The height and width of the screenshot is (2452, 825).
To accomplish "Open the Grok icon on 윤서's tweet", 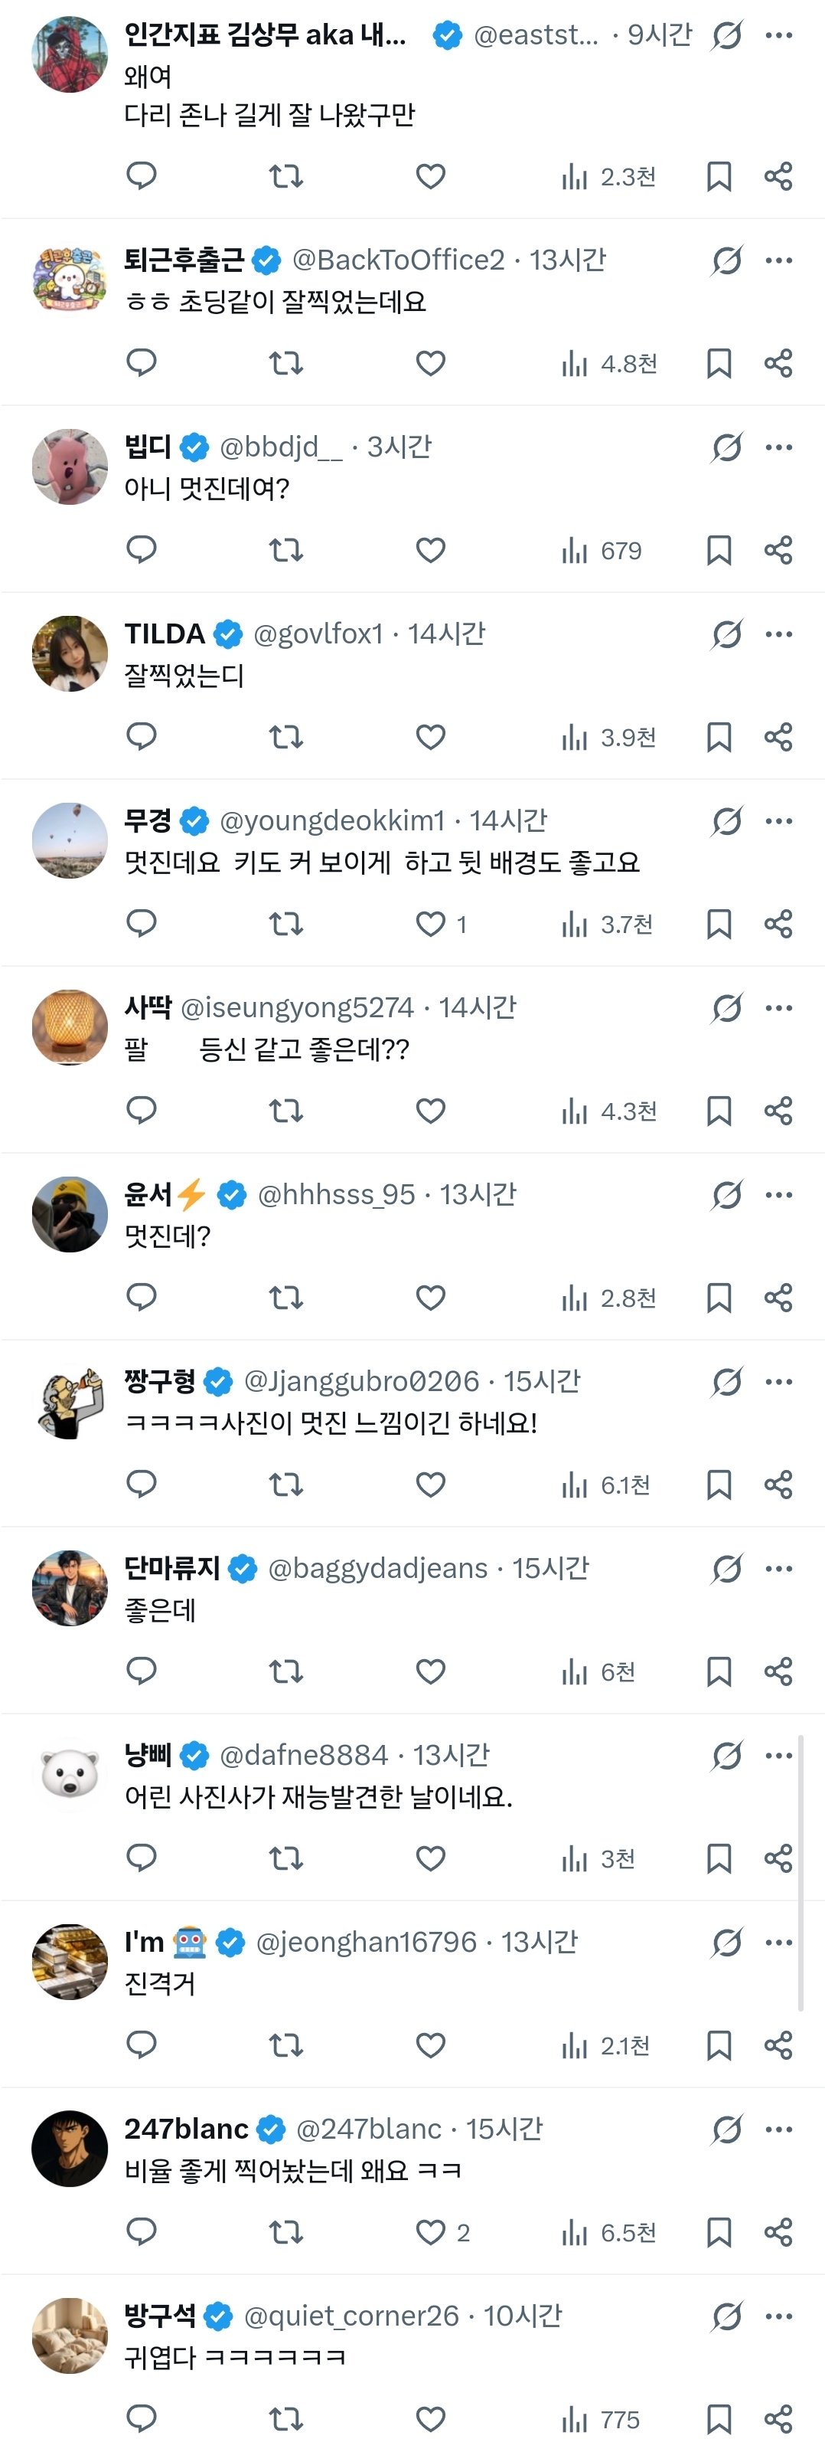I will pyautogui.click(x=727, y=1194).
